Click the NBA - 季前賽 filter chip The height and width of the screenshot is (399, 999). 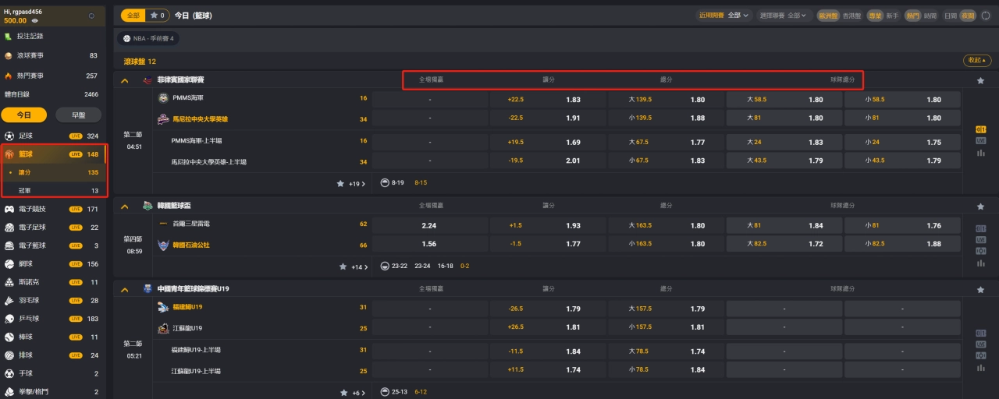coord(148,38)
